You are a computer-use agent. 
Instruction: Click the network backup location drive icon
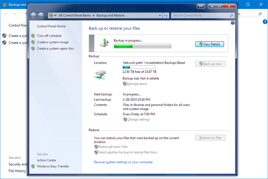pyautogui.click(x=100, y=75)
